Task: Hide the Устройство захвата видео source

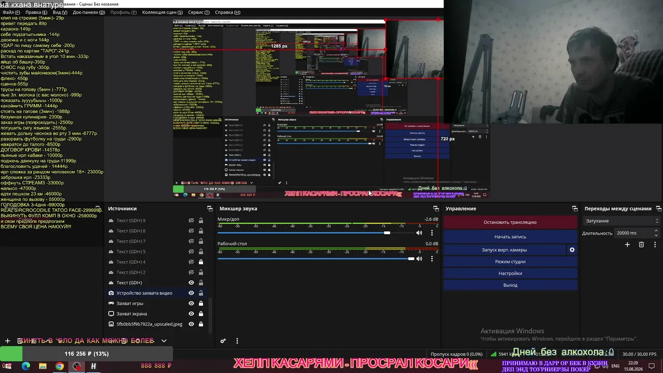Action: (191, 293)
